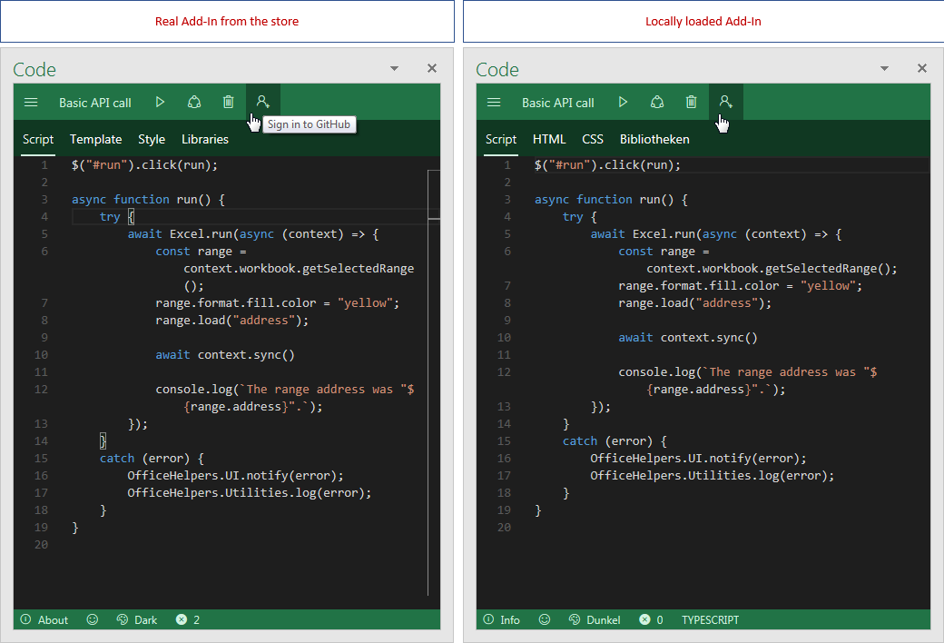
Task: Click line 3 async function run in left editor
Action: (x=148, y=199)
